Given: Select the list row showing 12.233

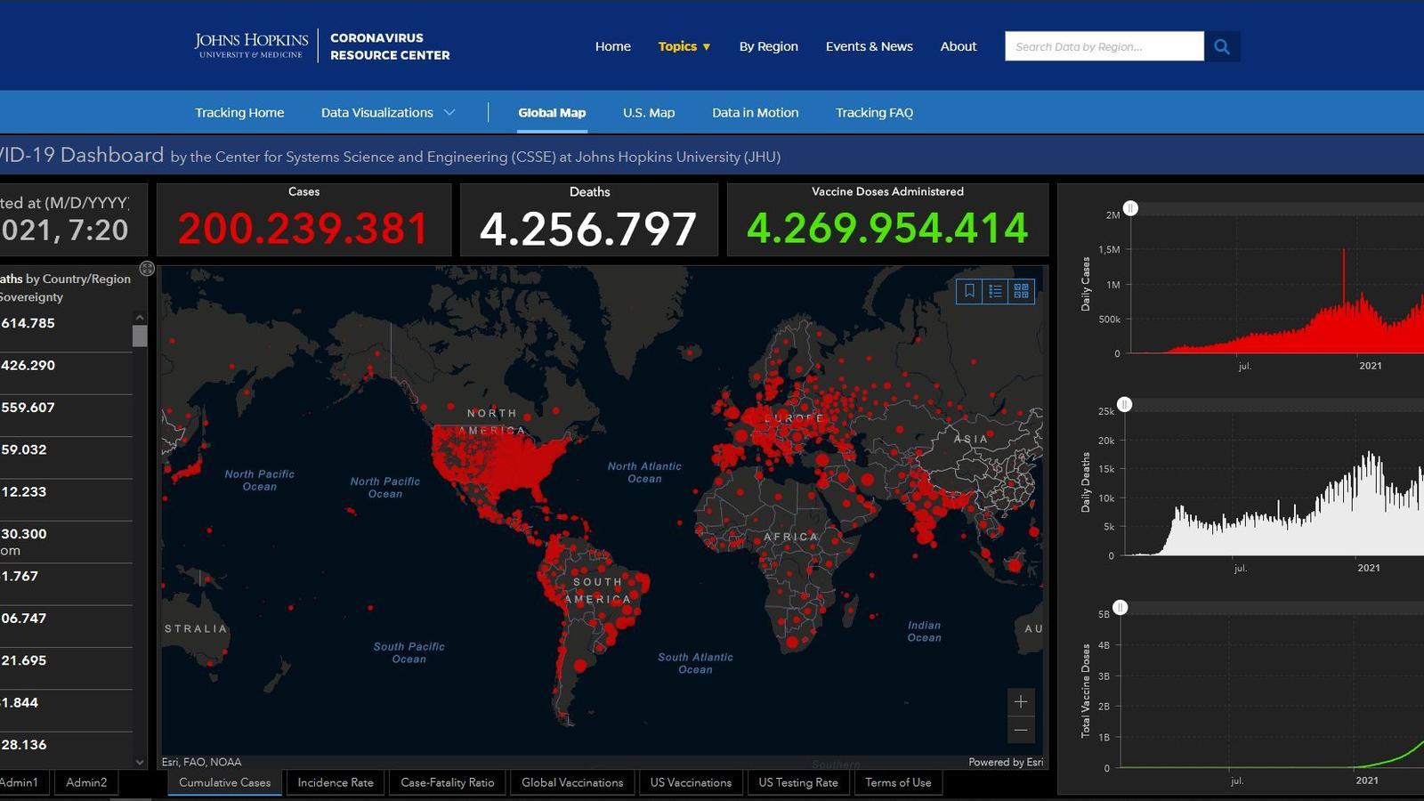Looking at the screenshot, I should 66,499.
